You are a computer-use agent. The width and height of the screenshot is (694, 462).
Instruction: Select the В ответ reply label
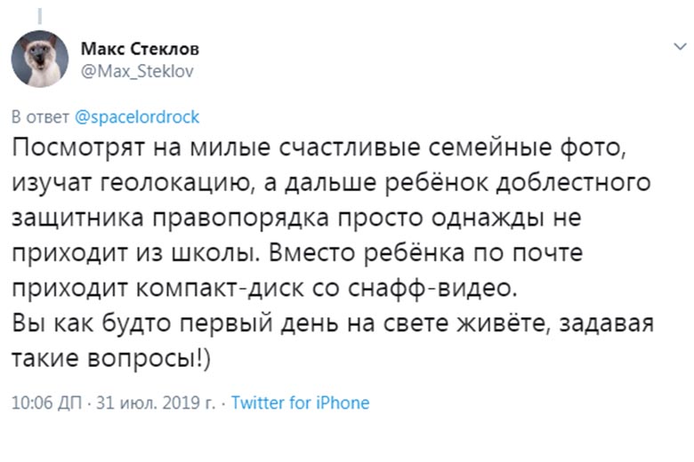pos(40,117)
